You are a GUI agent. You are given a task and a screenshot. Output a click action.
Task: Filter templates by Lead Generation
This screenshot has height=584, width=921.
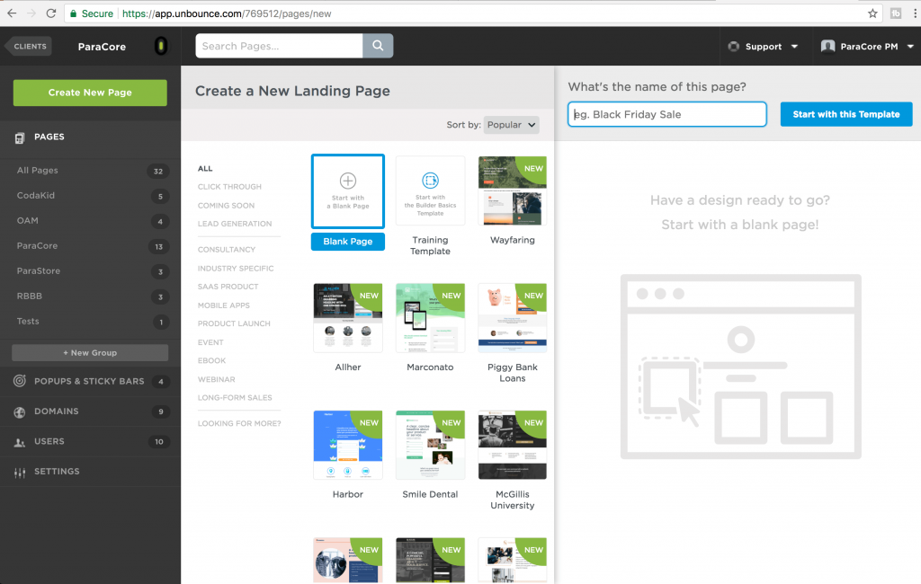point(235,224)
